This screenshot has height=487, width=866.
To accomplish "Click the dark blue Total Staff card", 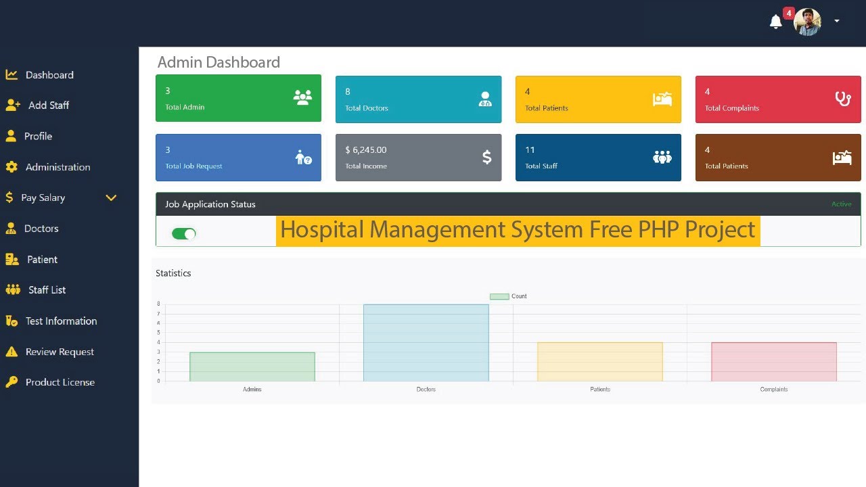I will [x=598, y=158].
